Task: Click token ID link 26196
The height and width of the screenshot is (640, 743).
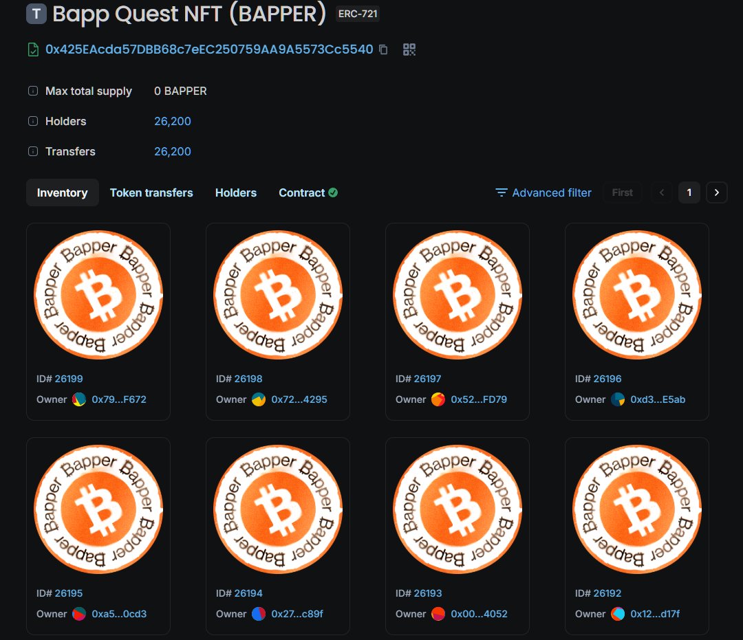Action: pyautogui.click(x=607, y=379)
